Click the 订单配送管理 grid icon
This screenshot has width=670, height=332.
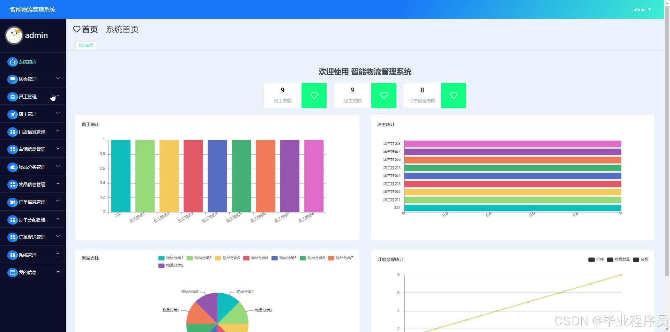(x=13, y=237)
